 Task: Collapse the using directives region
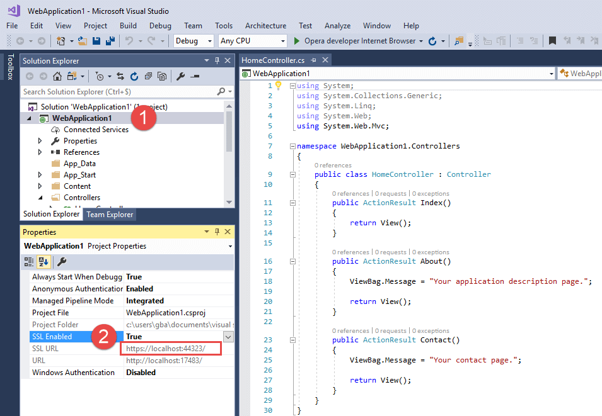click(292, 86)
